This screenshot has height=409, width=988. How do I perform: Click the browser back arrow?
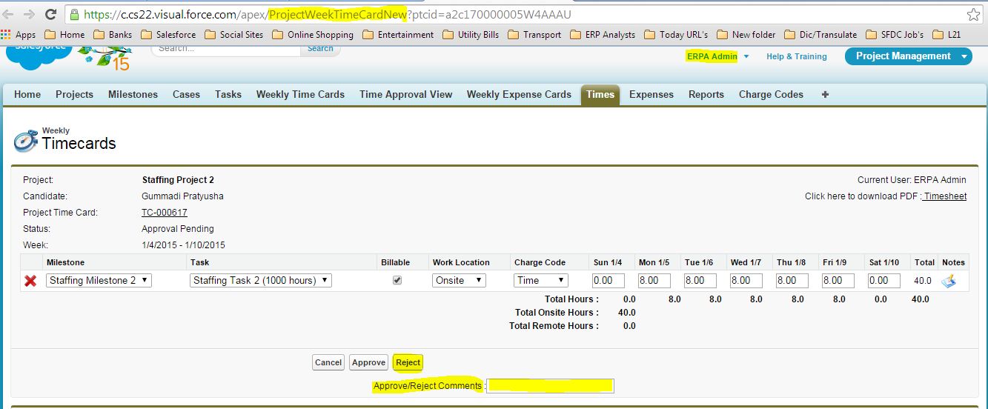[x=10, y=14]
